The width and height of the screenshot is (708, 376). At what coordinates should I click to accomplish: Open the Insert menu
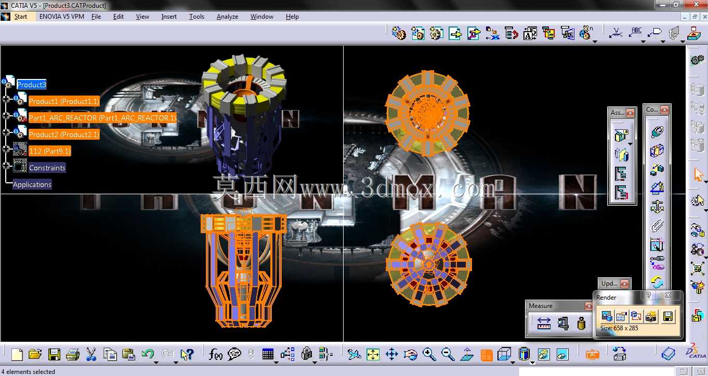coord(169,17)
